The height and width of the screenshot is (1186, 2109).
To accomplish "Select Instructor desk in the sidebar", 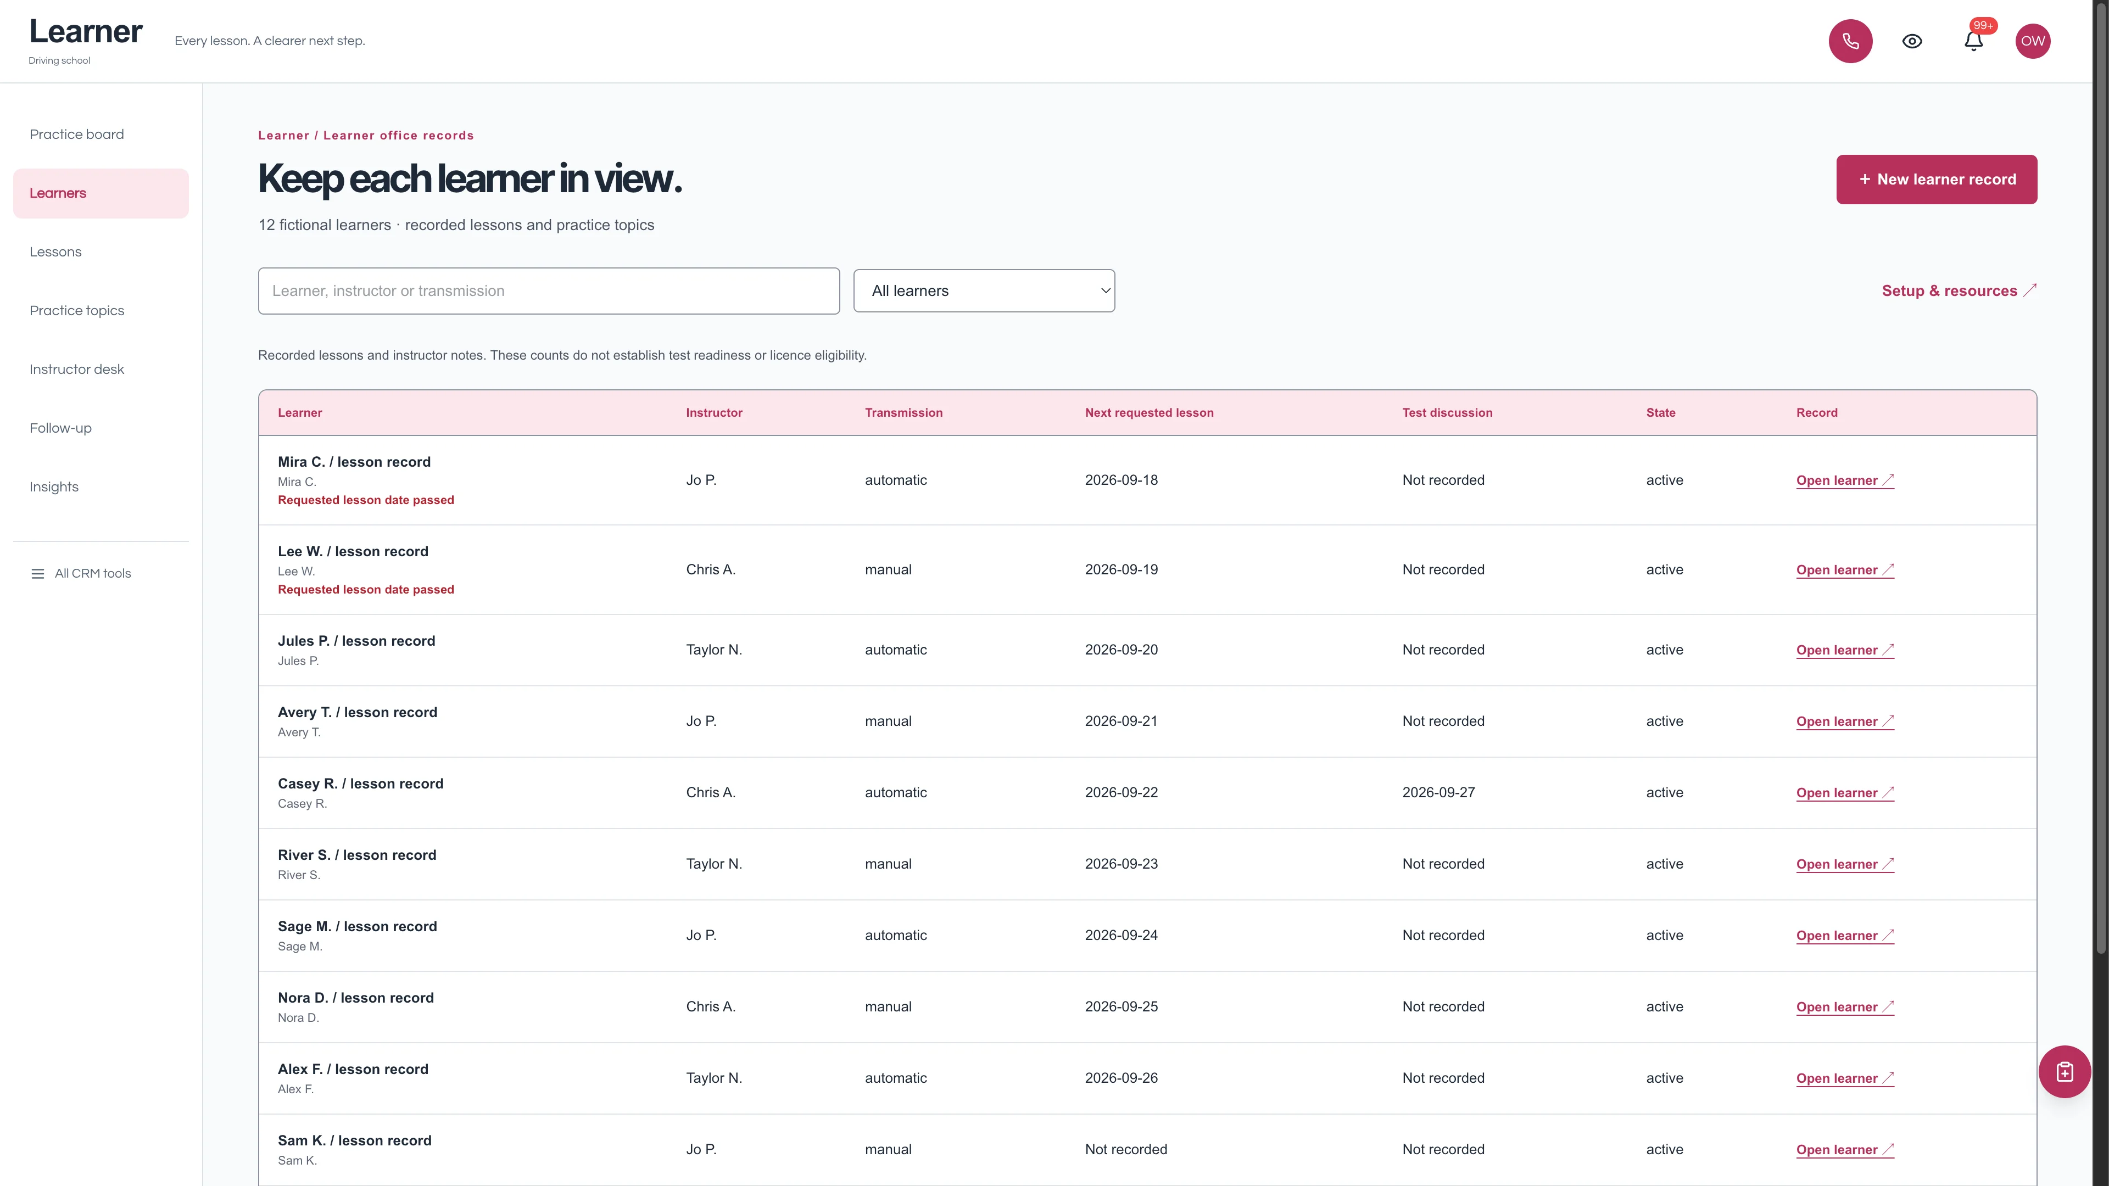I will [77, 369].
